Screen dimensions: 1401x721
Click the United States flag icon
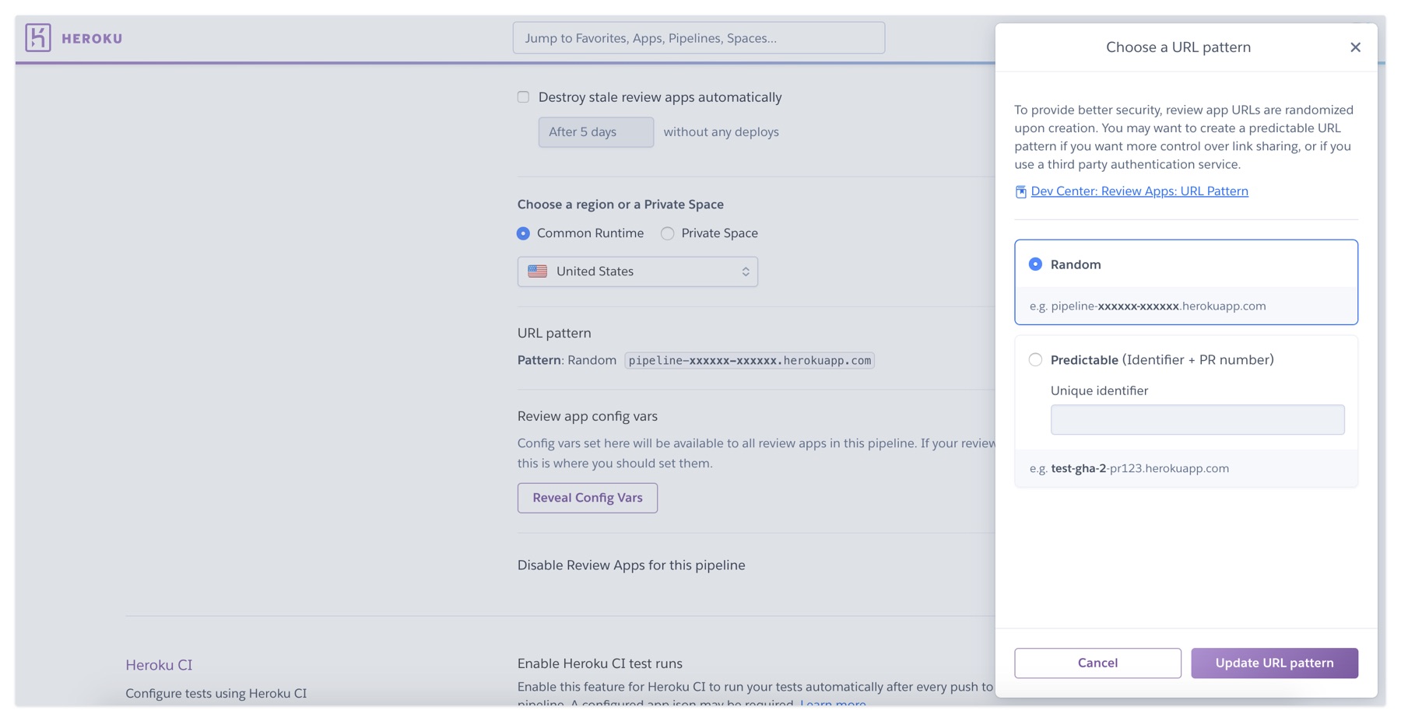[x=537, y=271]
